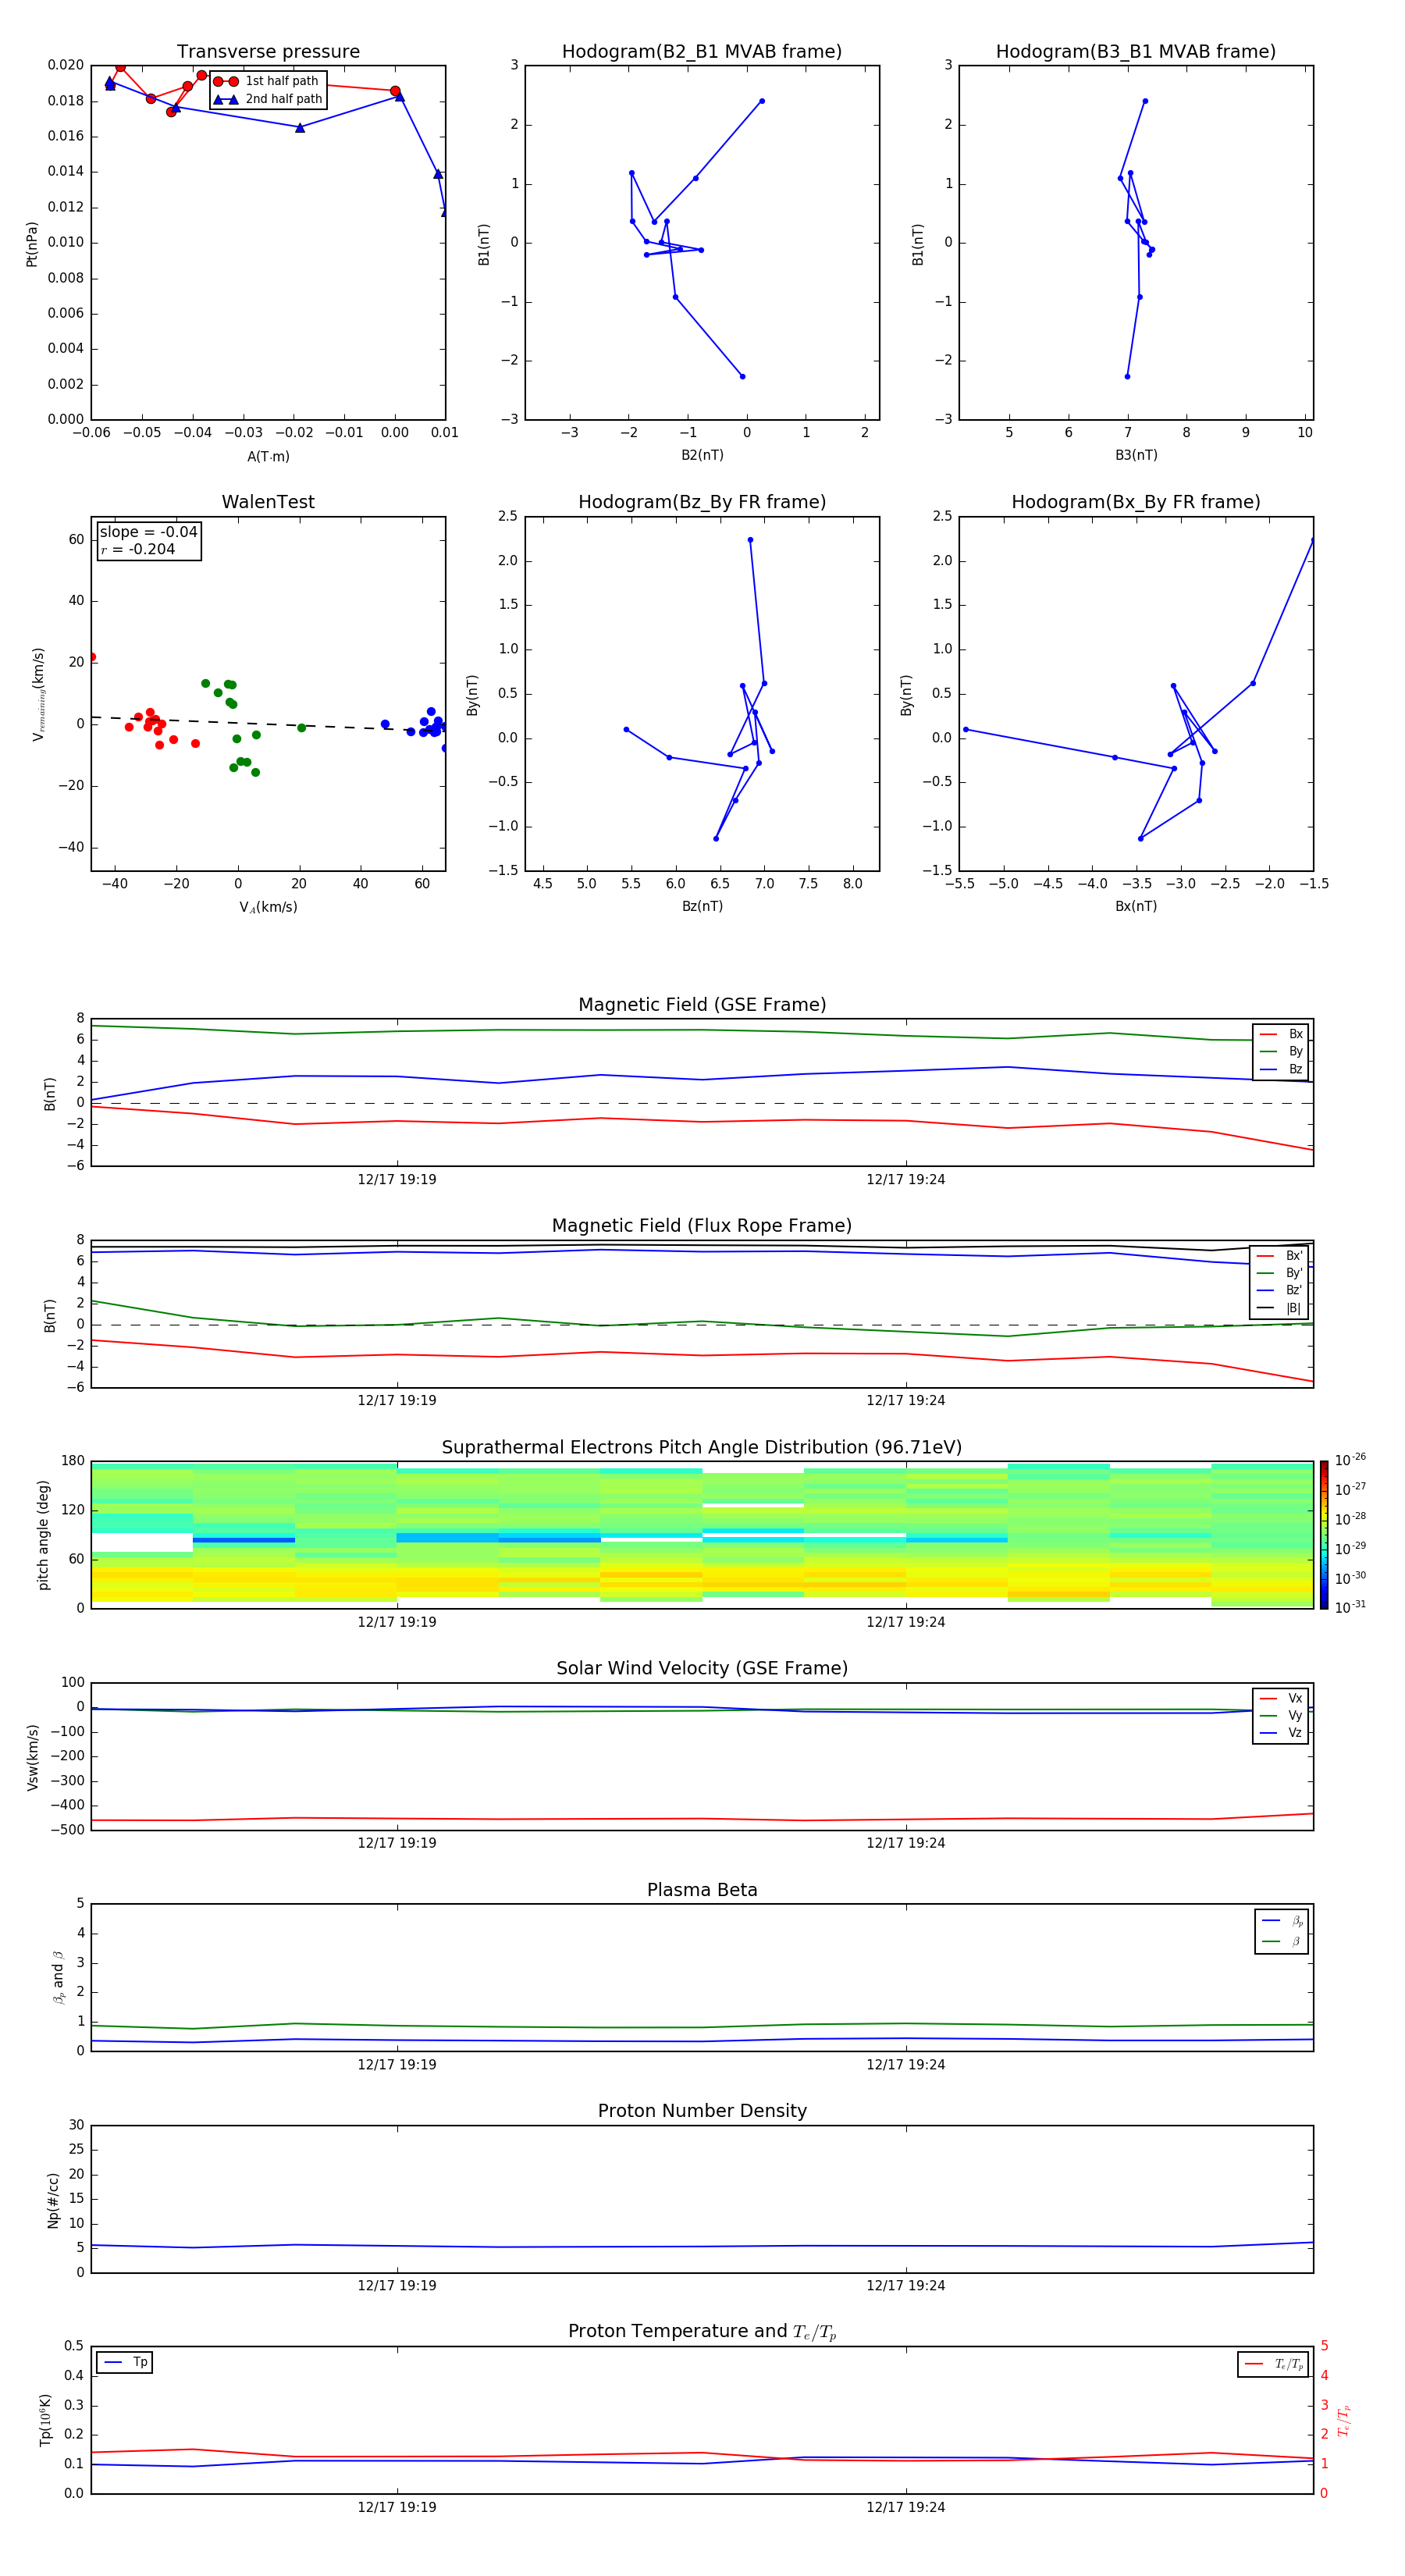Click the lone red point in WalenTest plot

pyautogui.click(x=92, y=657)
